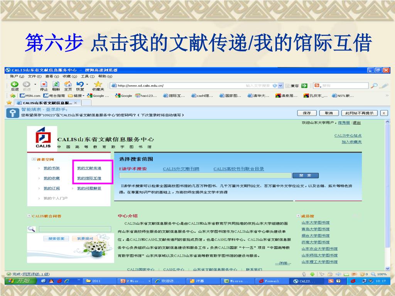The height and width of the screenshot is (296, 395).
Task: Go to home page via 主页 icon
Action: (x=68, y=84)
